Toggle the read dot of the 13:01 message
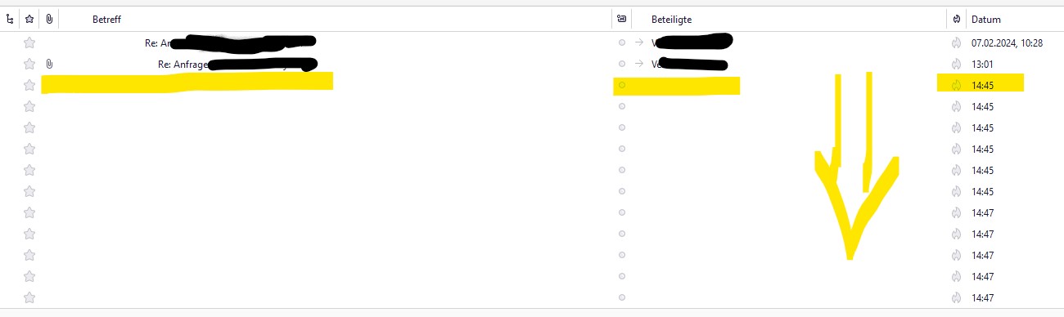The width and height of the screenshot is (1064, 317). pyautogui.click(x=622, y=64)
